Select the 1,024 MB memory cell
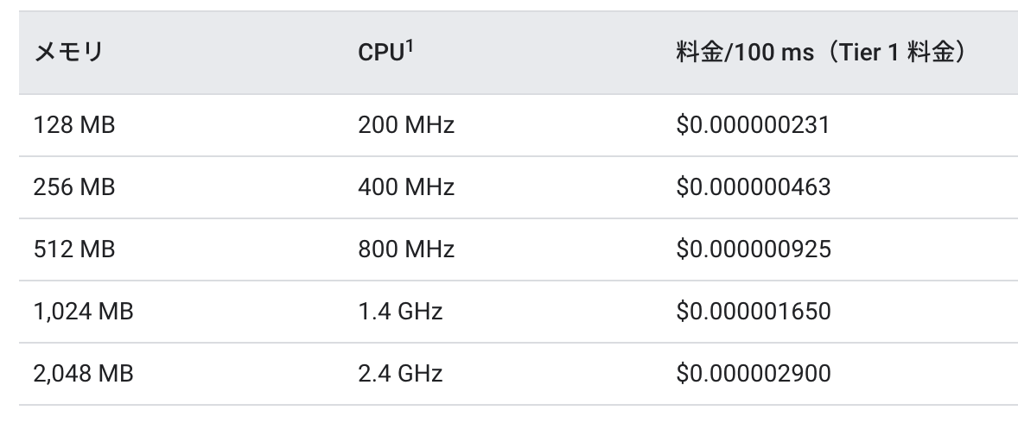 coord(83,312)
